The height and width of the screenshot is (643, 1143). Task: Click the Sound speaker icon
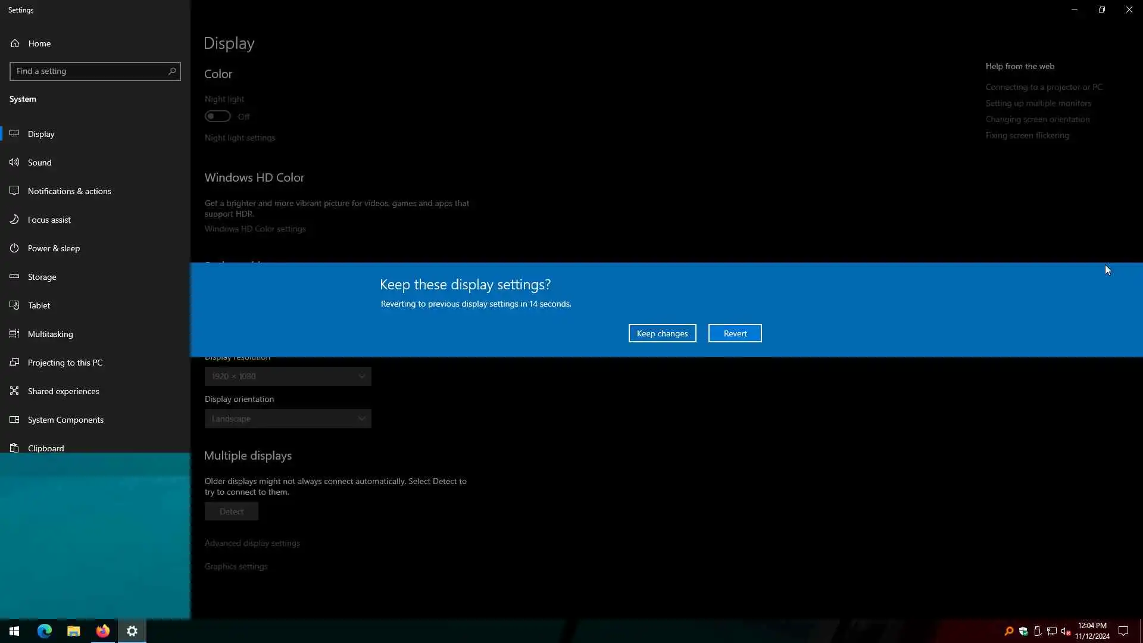(x=14, y=162)
